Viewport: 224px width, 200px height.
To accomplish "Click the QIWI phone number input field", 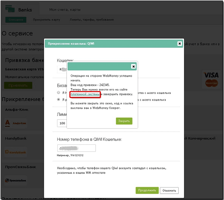I will 76,148.
